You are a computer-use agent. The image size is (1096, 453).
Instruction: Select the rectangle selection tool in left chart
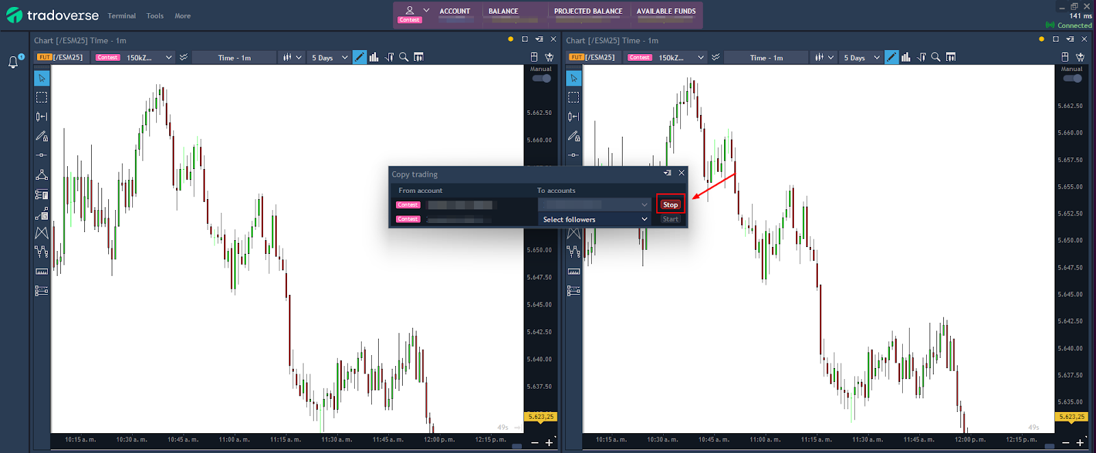42,97
